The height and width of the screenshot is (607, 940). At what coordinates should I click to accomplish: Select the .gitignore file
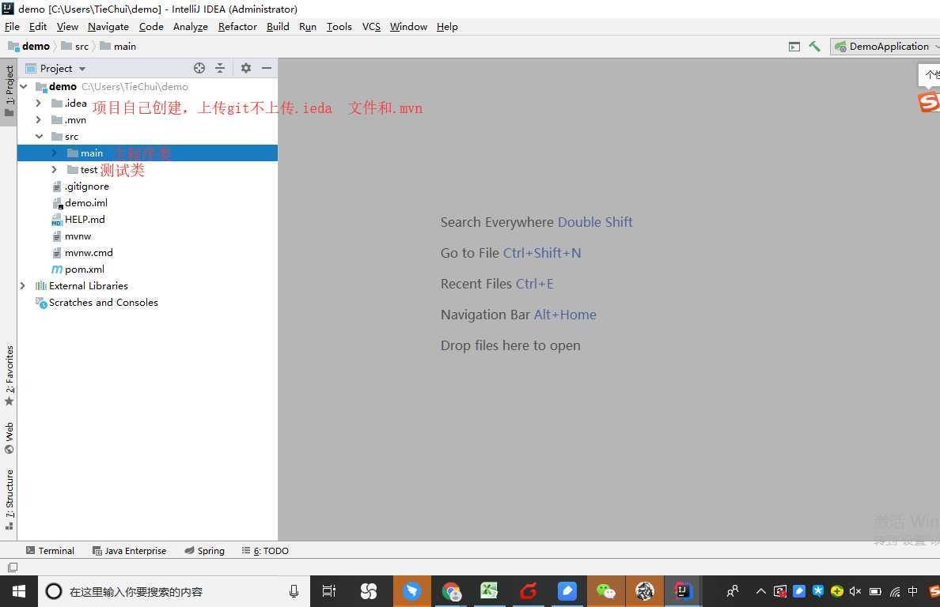point(86,187)
